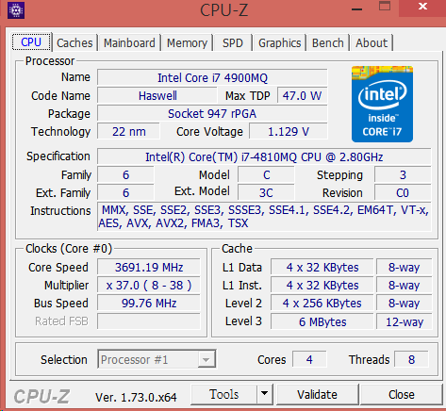This screenshot has height=411, width=446.
Task: Close CPU-Z using title bar X
Action: (422, 7)
